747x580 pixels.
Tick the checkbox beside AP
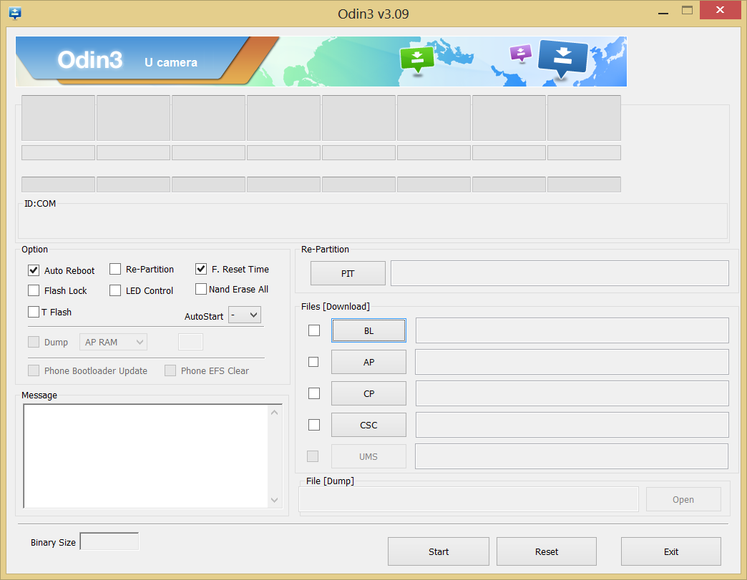coord(313,362)
